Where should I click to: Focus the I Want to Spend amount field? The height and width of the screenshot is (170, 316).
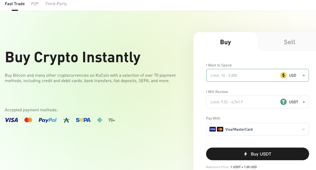[243, 75]
